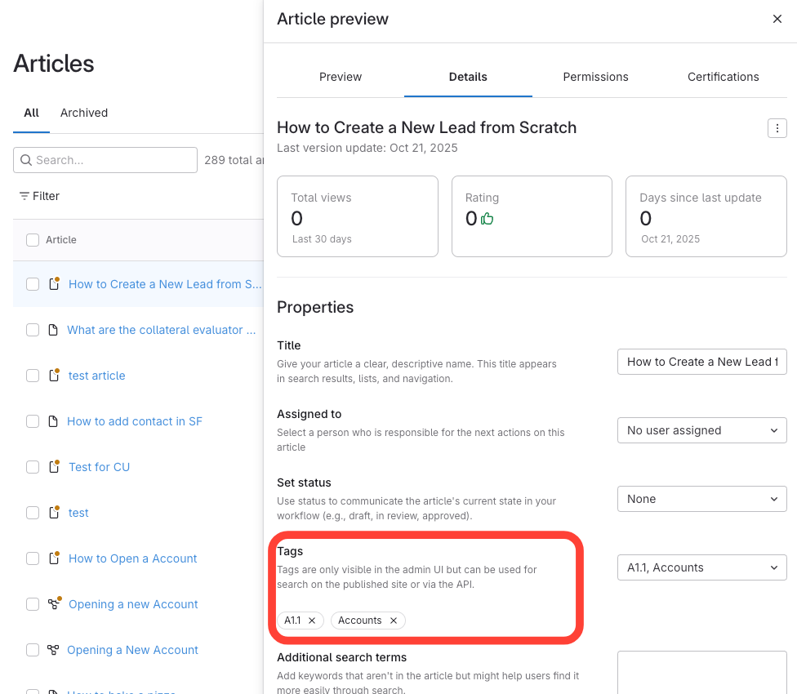Image resolution: width=797 pixels, height=694 pixels.
Task: Switch to the Permissions tab
Action: (x=595, y=77)
